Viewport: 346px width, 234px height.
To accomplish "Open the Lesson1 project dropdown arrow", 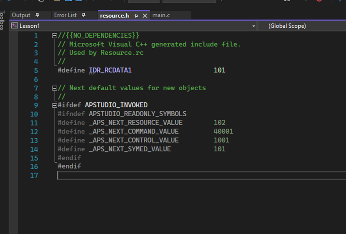I will (x=253, y=26).
